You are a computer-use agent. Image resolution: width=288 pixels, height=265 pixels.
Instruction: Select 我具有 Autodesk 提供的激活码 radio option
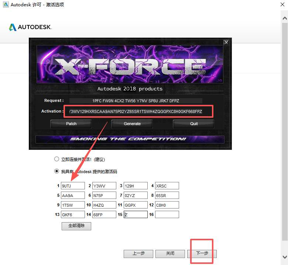pyautogui.click(x=56, y=171)
